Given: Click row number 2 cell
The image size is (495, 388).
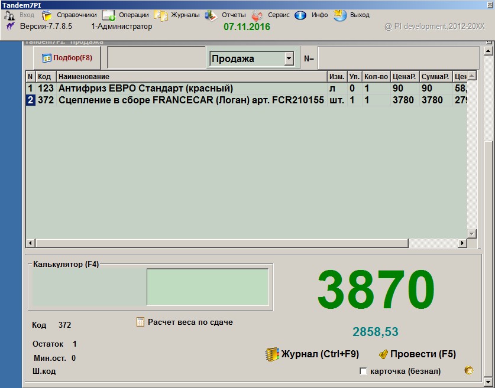Looking at the screenshot, I should (x=30, y=100).
